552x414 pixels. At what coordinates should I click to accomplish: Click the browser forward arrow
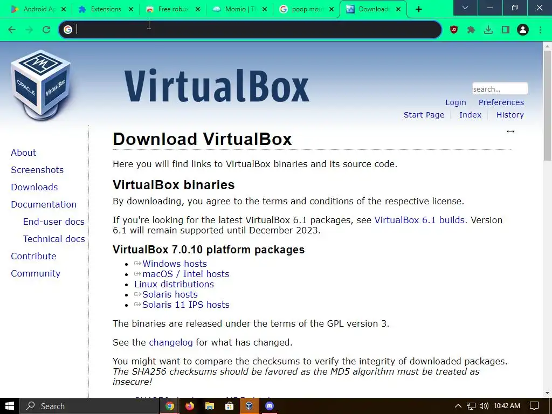(29, 30)
